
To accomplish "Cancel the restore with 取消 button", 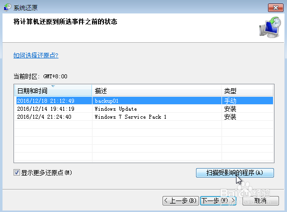I will (260, 201).
